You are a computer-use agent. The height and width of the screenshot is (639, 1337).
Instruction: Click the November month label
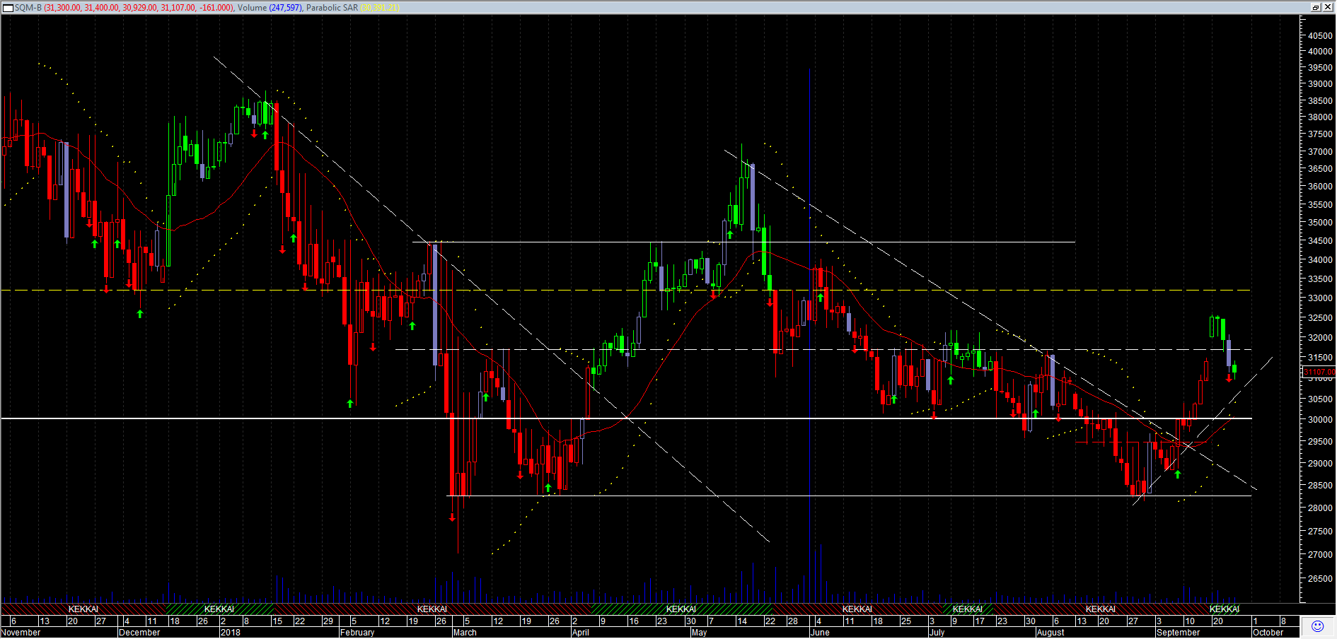(x=22, y=633)
